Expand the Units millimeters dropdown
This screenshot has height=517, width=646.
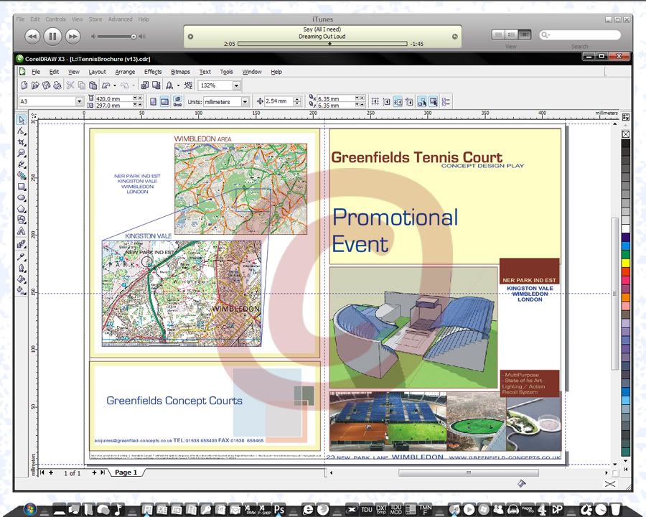tap(245, 102)
